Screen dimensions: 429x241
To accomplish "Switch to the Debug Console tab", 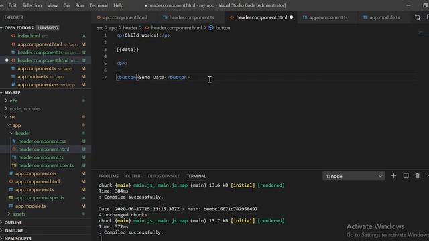I will pyautogui.click(x=164, y=176).
